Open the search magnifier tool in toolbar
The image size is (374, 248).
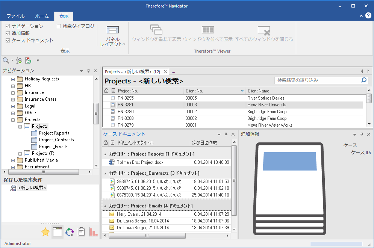pos(6,60)
